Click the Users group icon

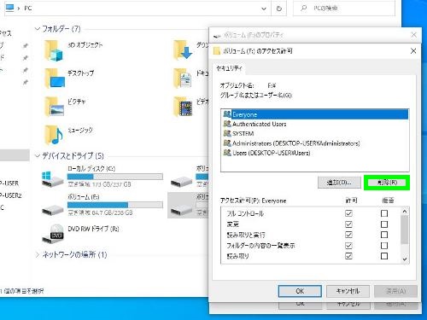tap(227, 153)
